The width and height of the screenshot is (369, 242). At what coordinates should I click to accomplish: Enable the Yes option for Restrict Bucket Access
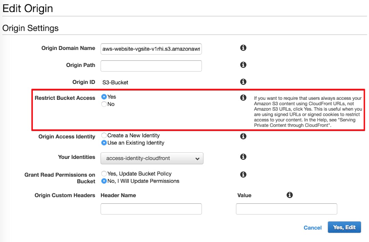pyautogui.click(x=104, y=97)
